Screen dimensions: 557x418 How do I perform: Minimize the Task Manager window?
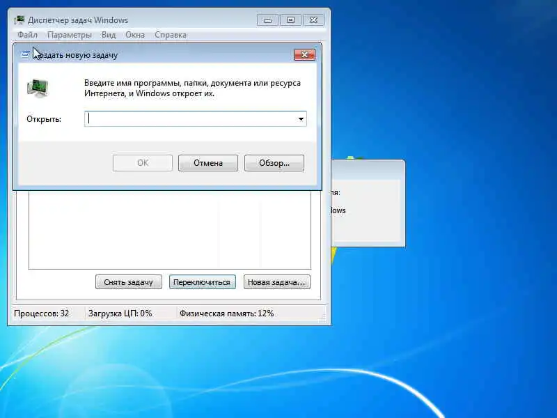pos(268,20)
